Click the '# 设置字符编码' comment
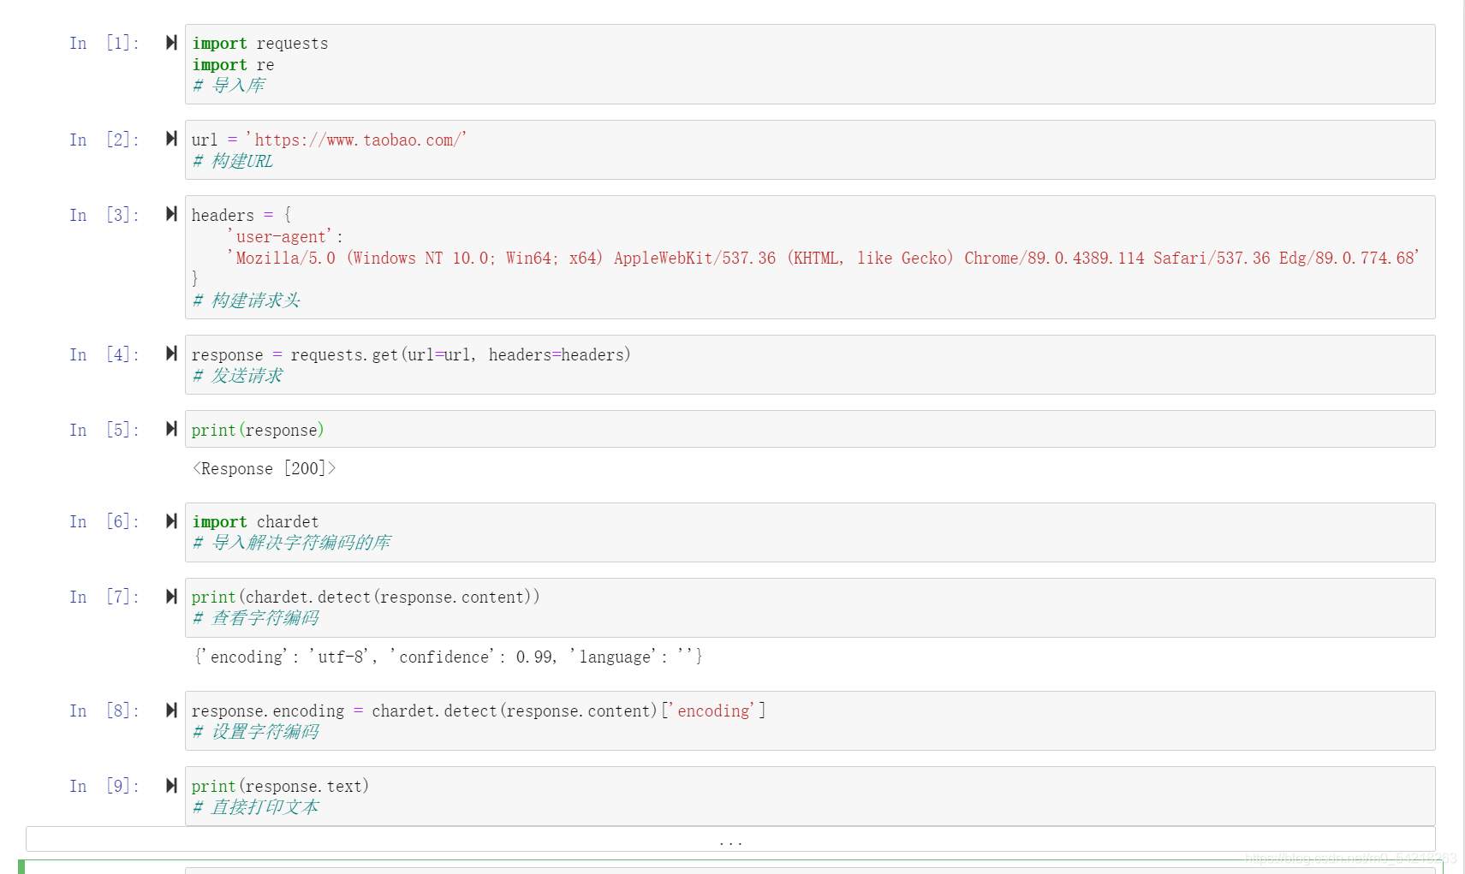This screenshot has width=1465, height=874. pyautogui.click(x=256, y=732)
